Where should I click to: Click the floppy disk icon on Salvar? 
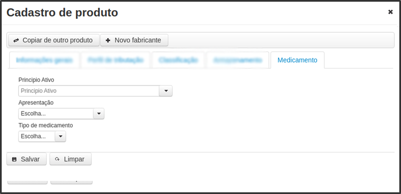[x=14, y=159]
